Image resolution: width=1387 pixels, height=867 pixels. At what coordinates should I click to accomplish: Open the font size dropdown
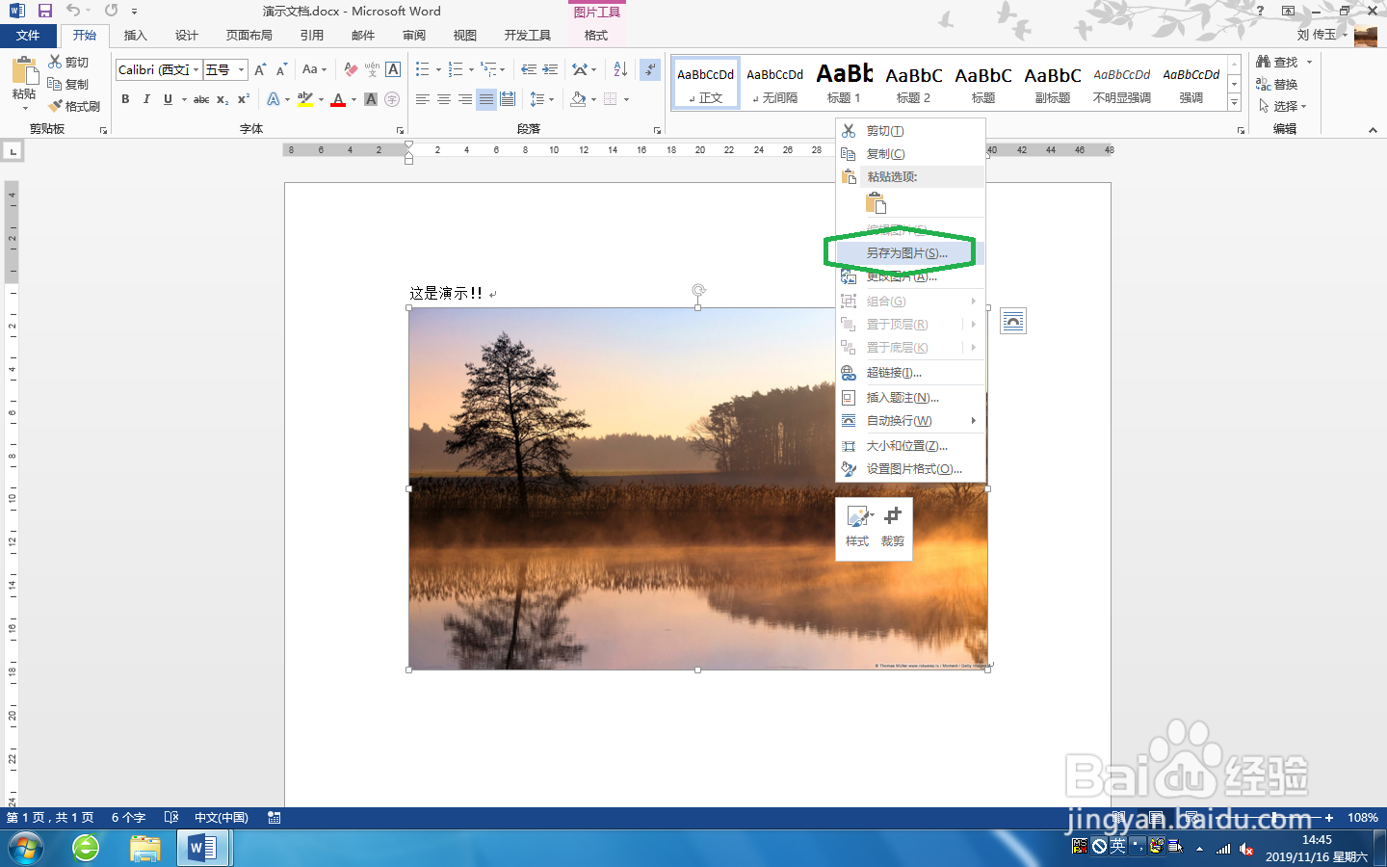click(x=241, y=69)
